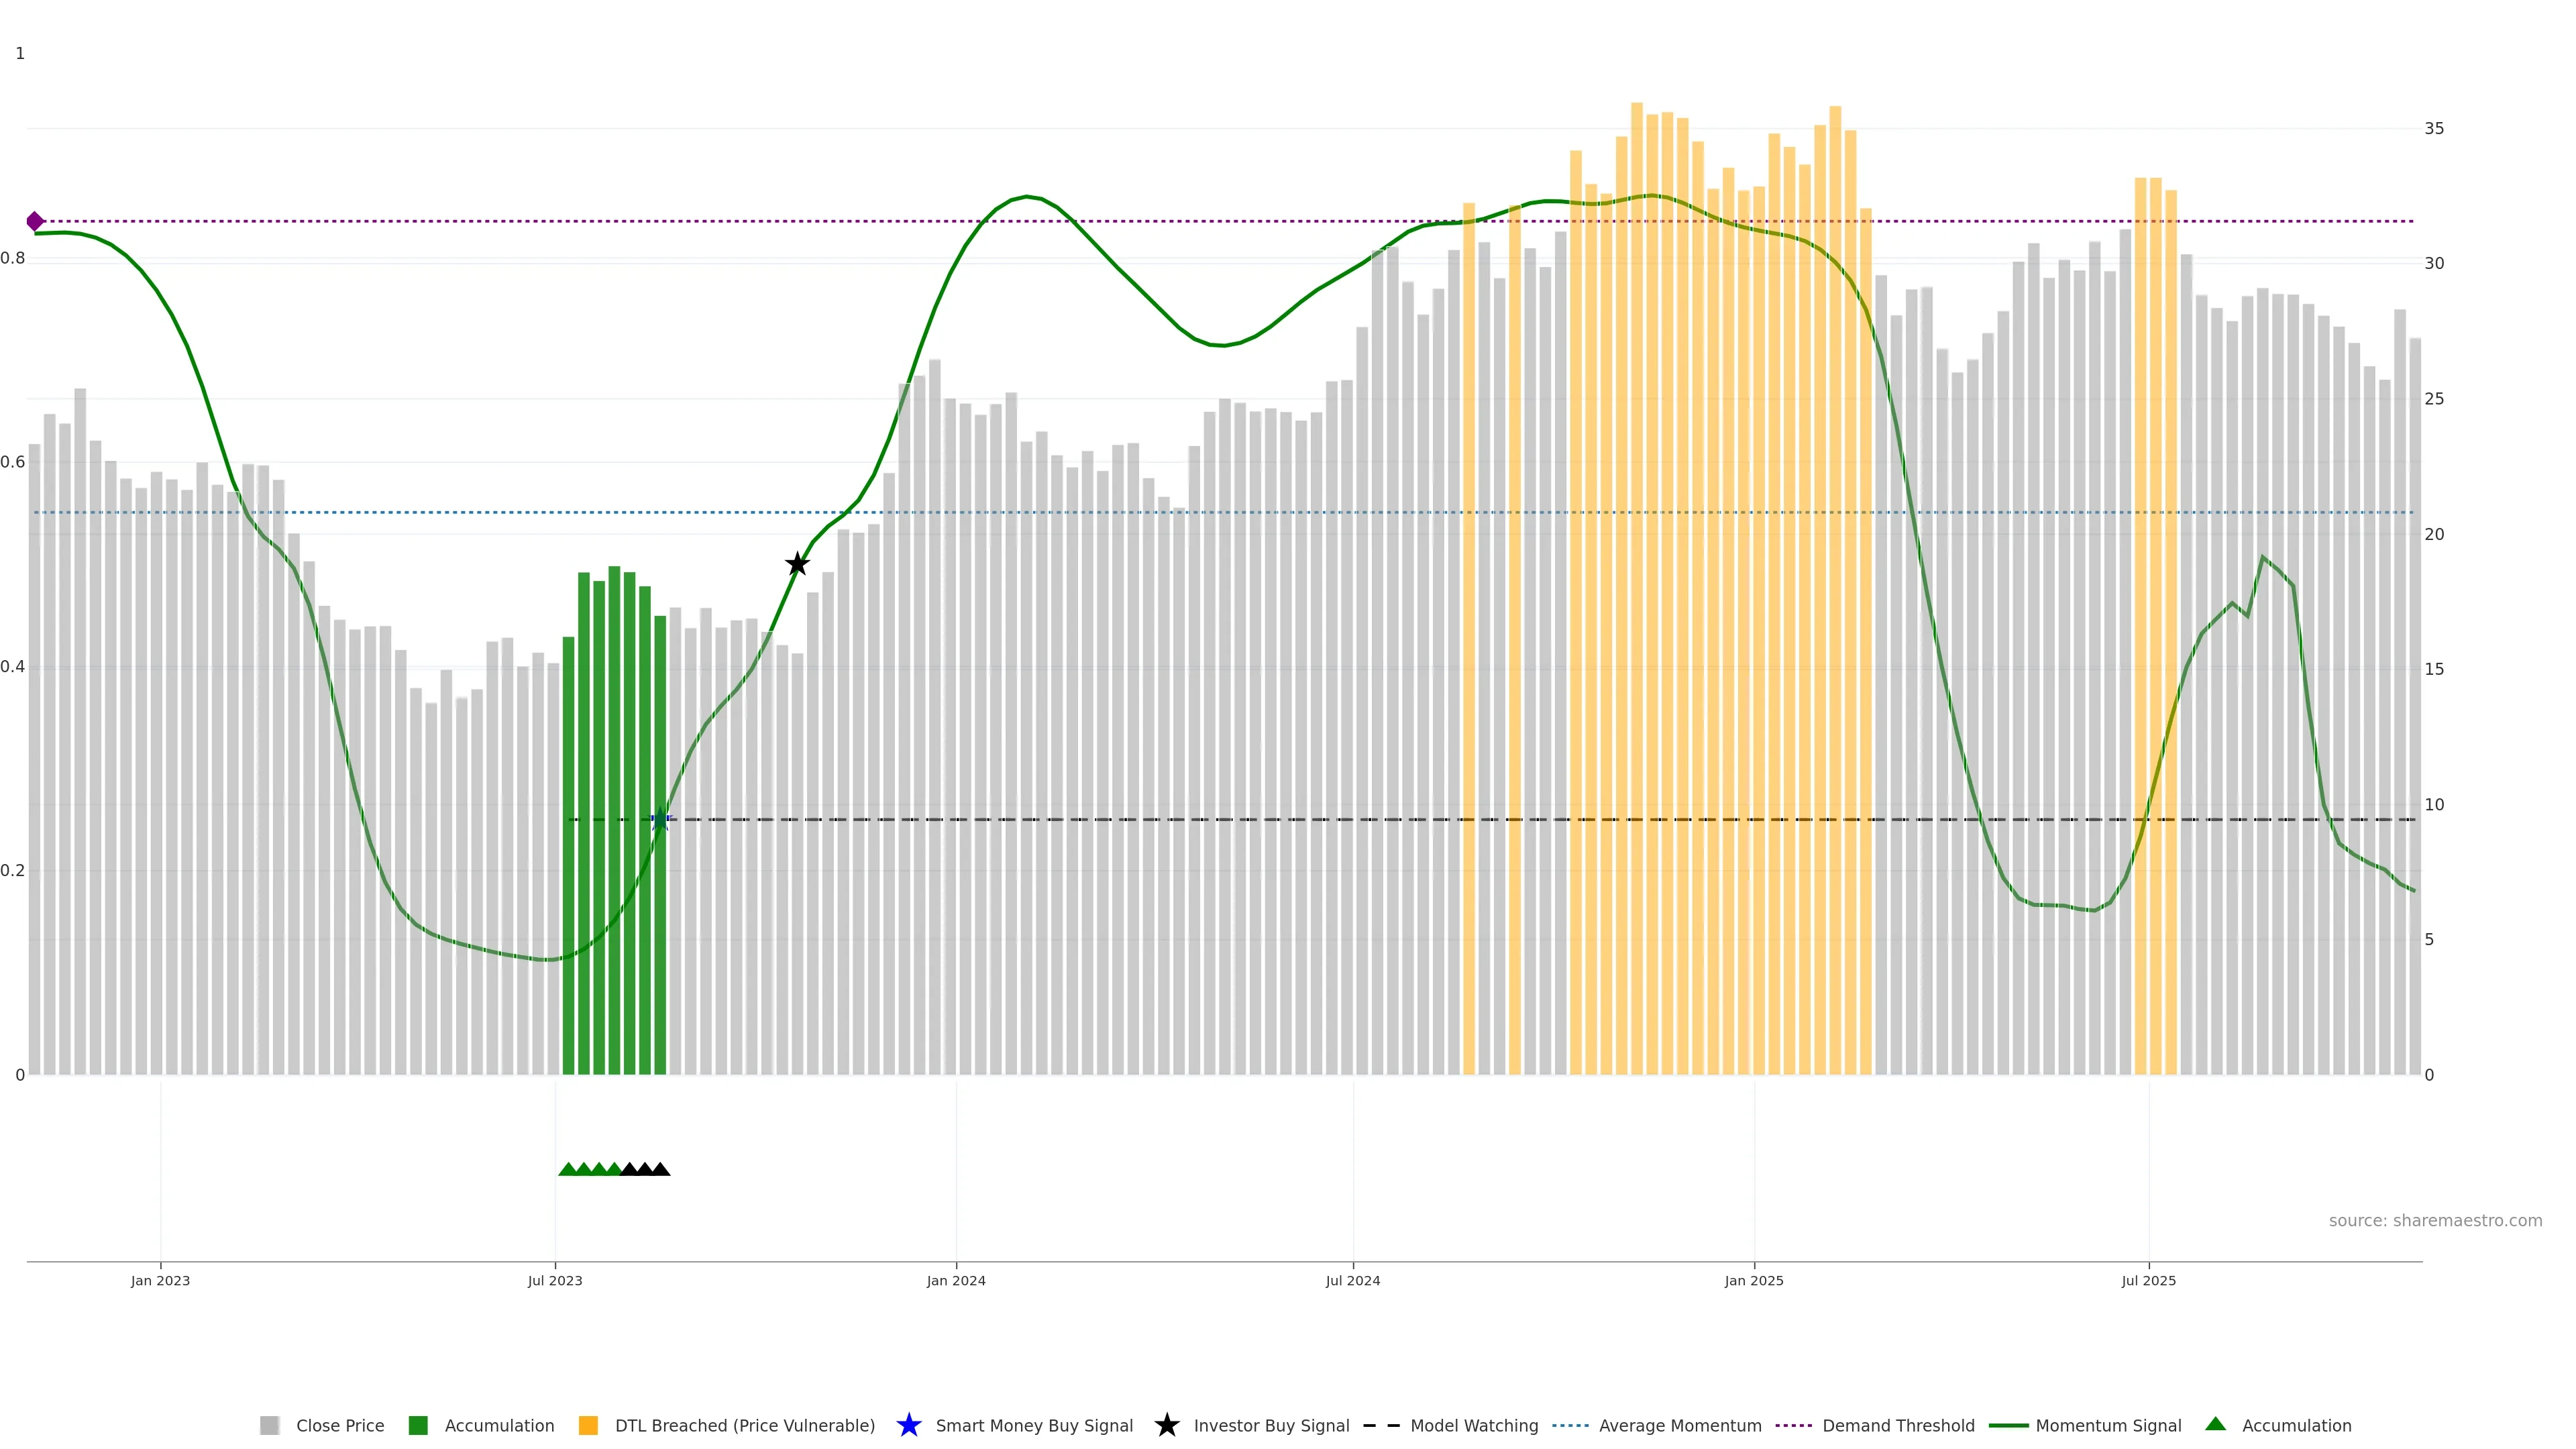Click the black Investor Buy star on the chart
2576x1449 pixels.
[797, 564]
